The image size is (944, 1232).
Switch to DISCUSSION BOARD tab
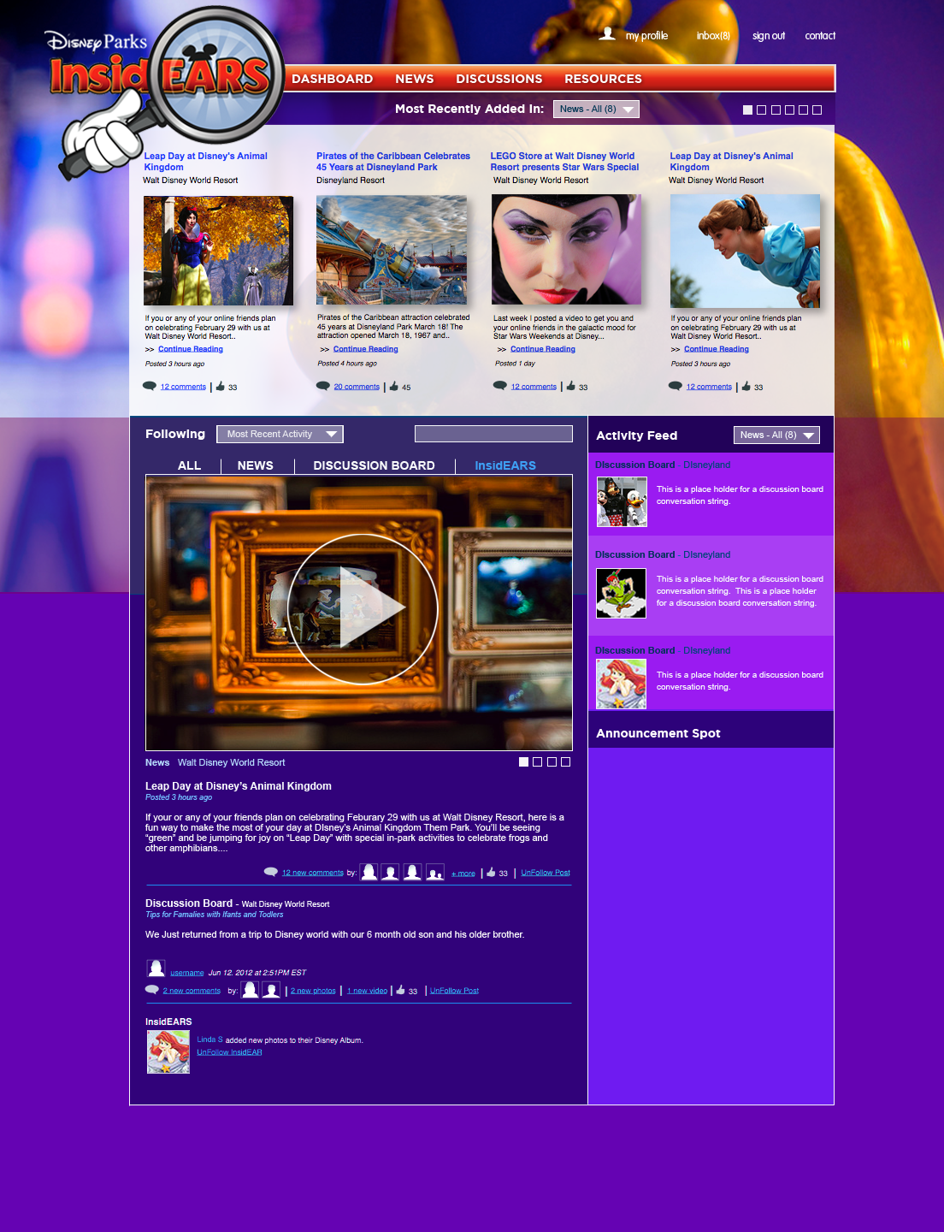(375, 465)
